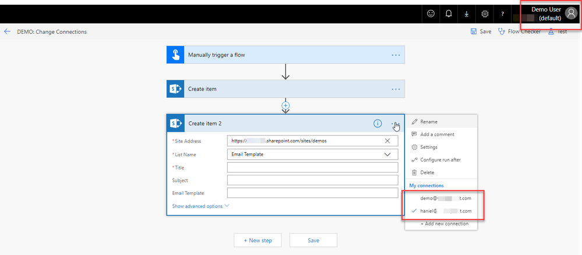Click the Manually trigger a flow icon
This screenshot has width=582, height=255.
click(x=175, y=55)
